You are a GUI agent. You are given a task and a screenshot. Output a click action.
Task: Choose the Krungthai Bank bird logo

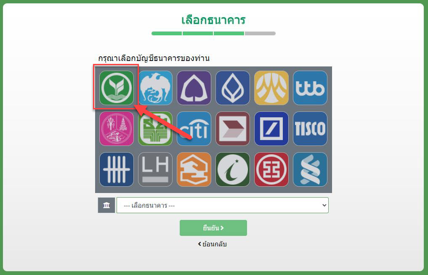[155, 88]
